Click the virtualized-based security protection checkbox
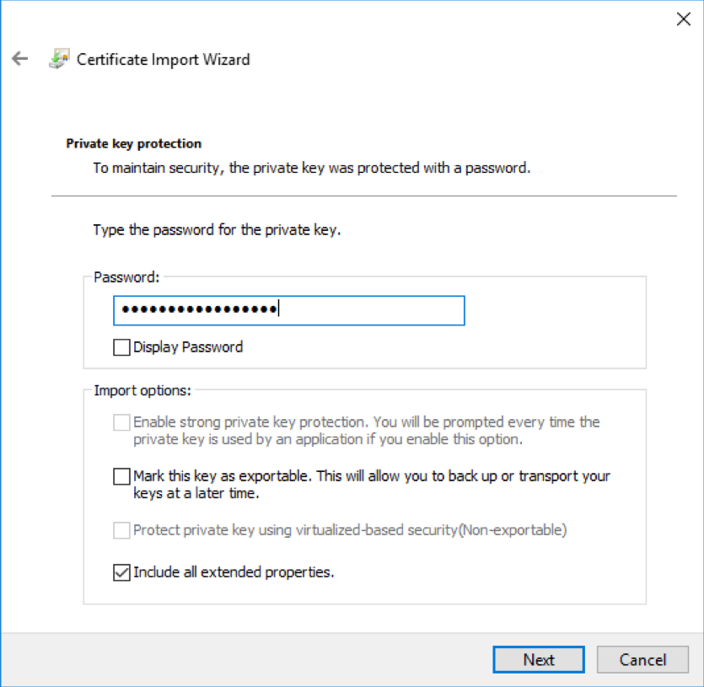704x687 pixels. [121, 530]
